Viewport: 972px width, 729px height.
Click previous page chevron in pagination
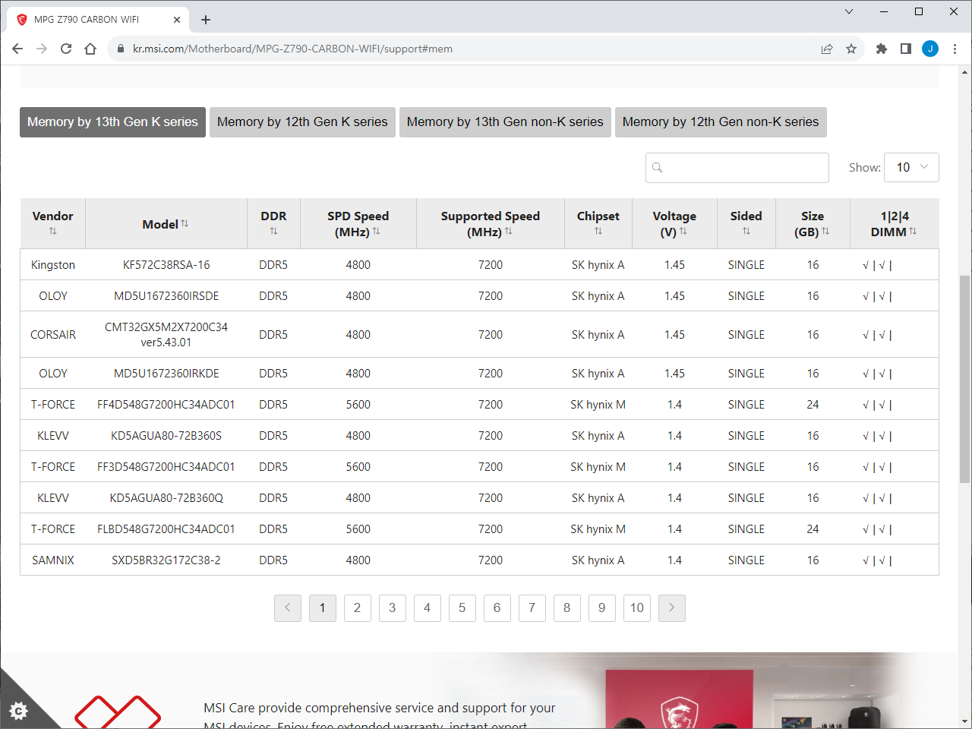(x=288, y=607)
